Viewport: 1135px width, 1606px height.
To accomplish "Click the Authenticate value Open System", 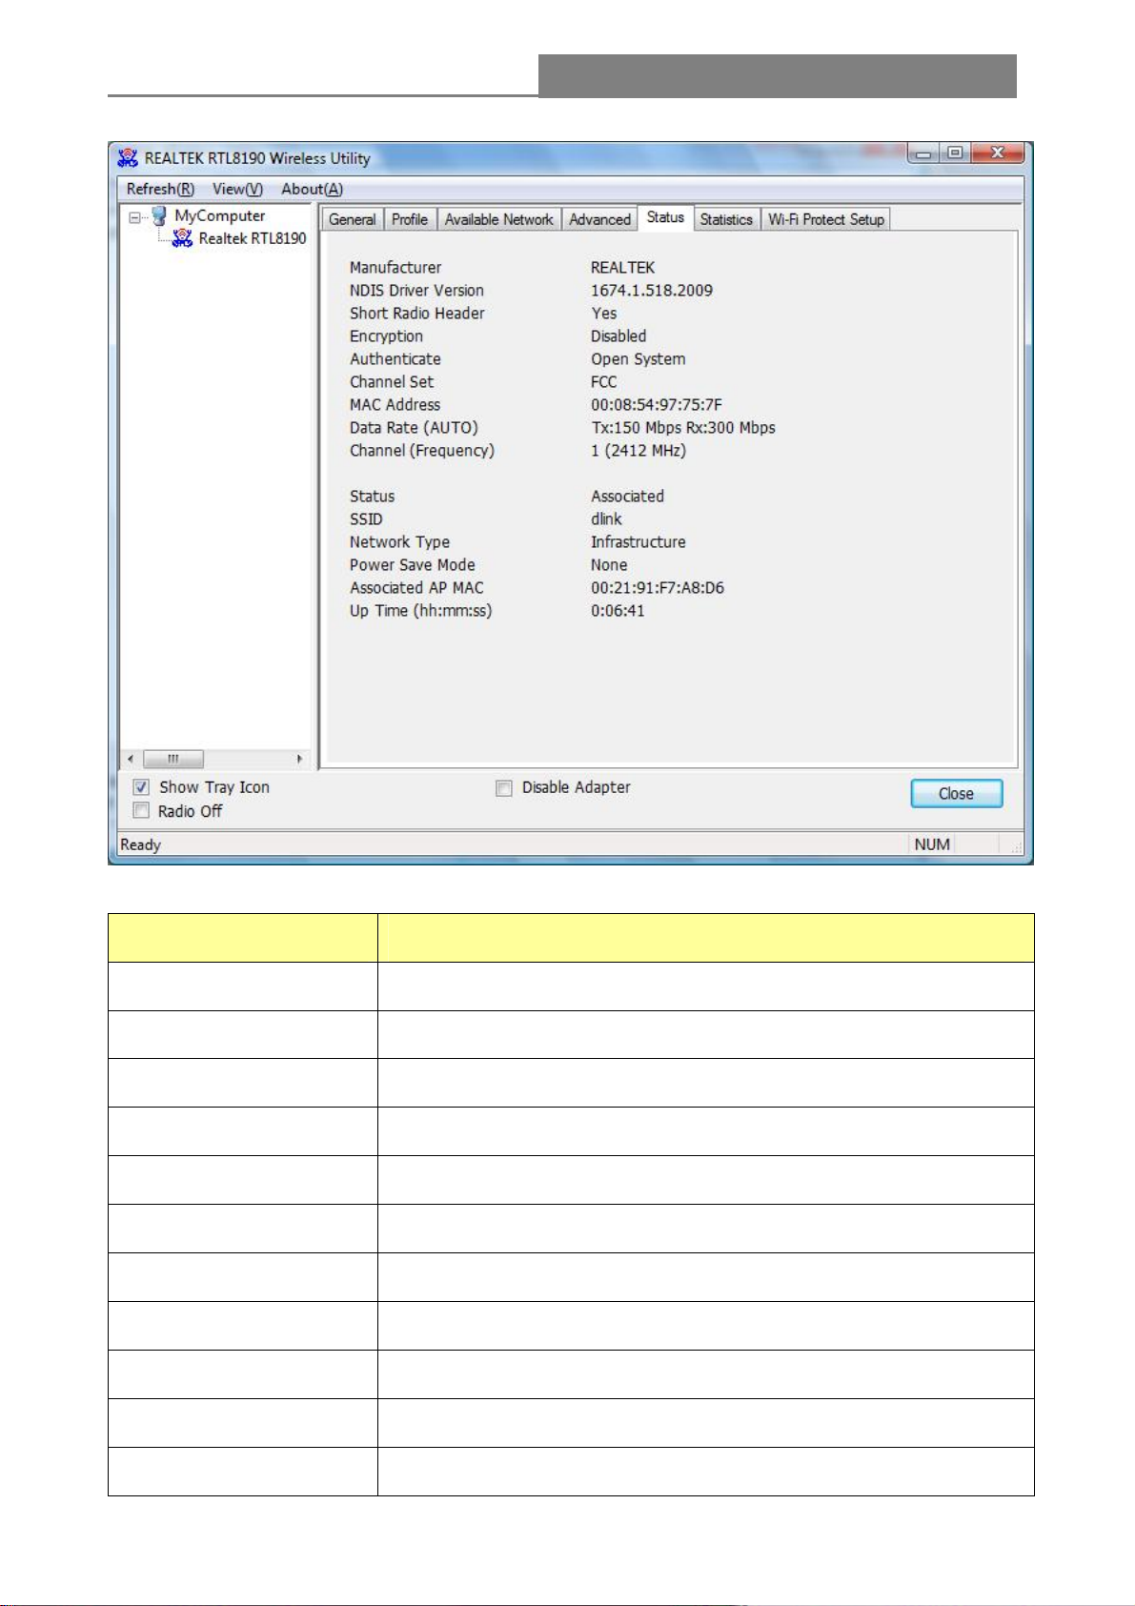I will 638,359.
